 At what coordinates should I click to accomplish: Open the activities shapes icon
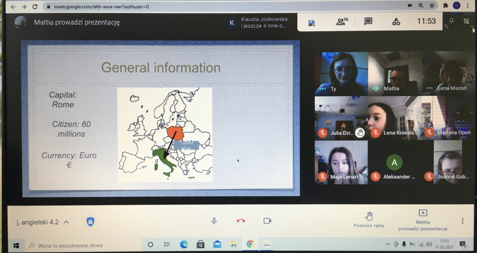click(x=396, y=21)
